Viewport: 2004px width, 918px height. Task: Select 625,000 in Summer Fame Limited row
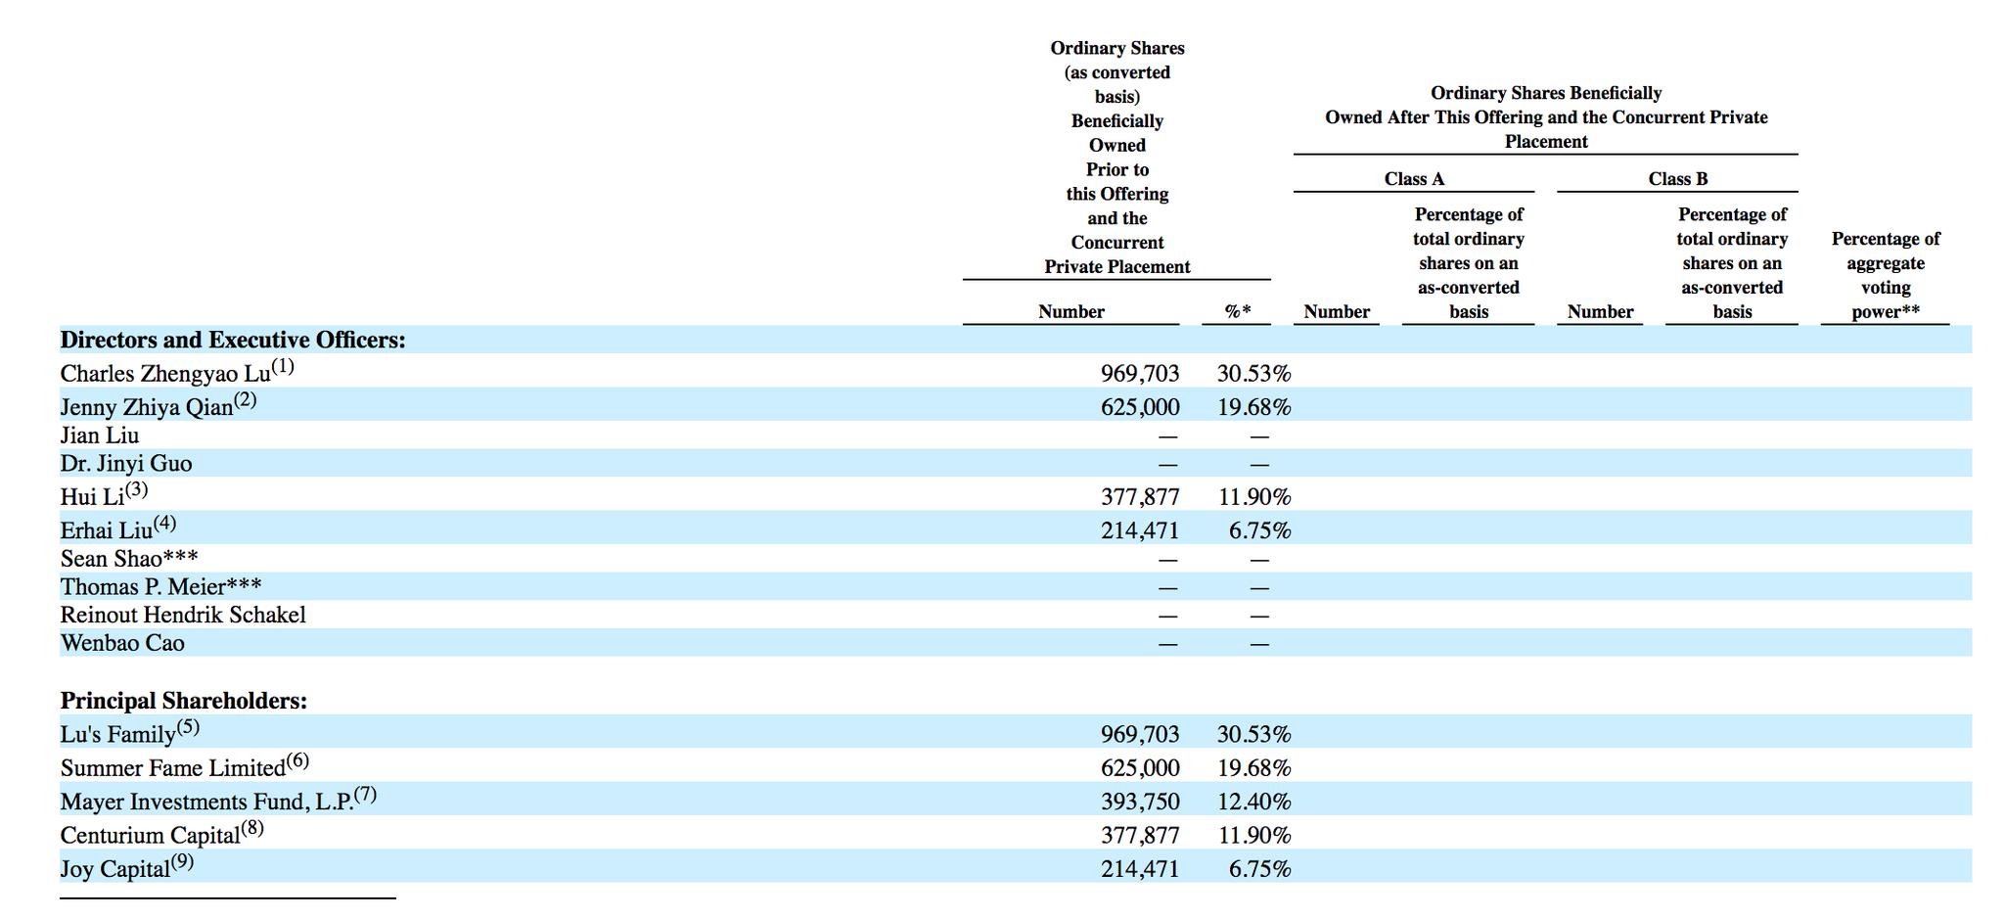pos(1140,768)
